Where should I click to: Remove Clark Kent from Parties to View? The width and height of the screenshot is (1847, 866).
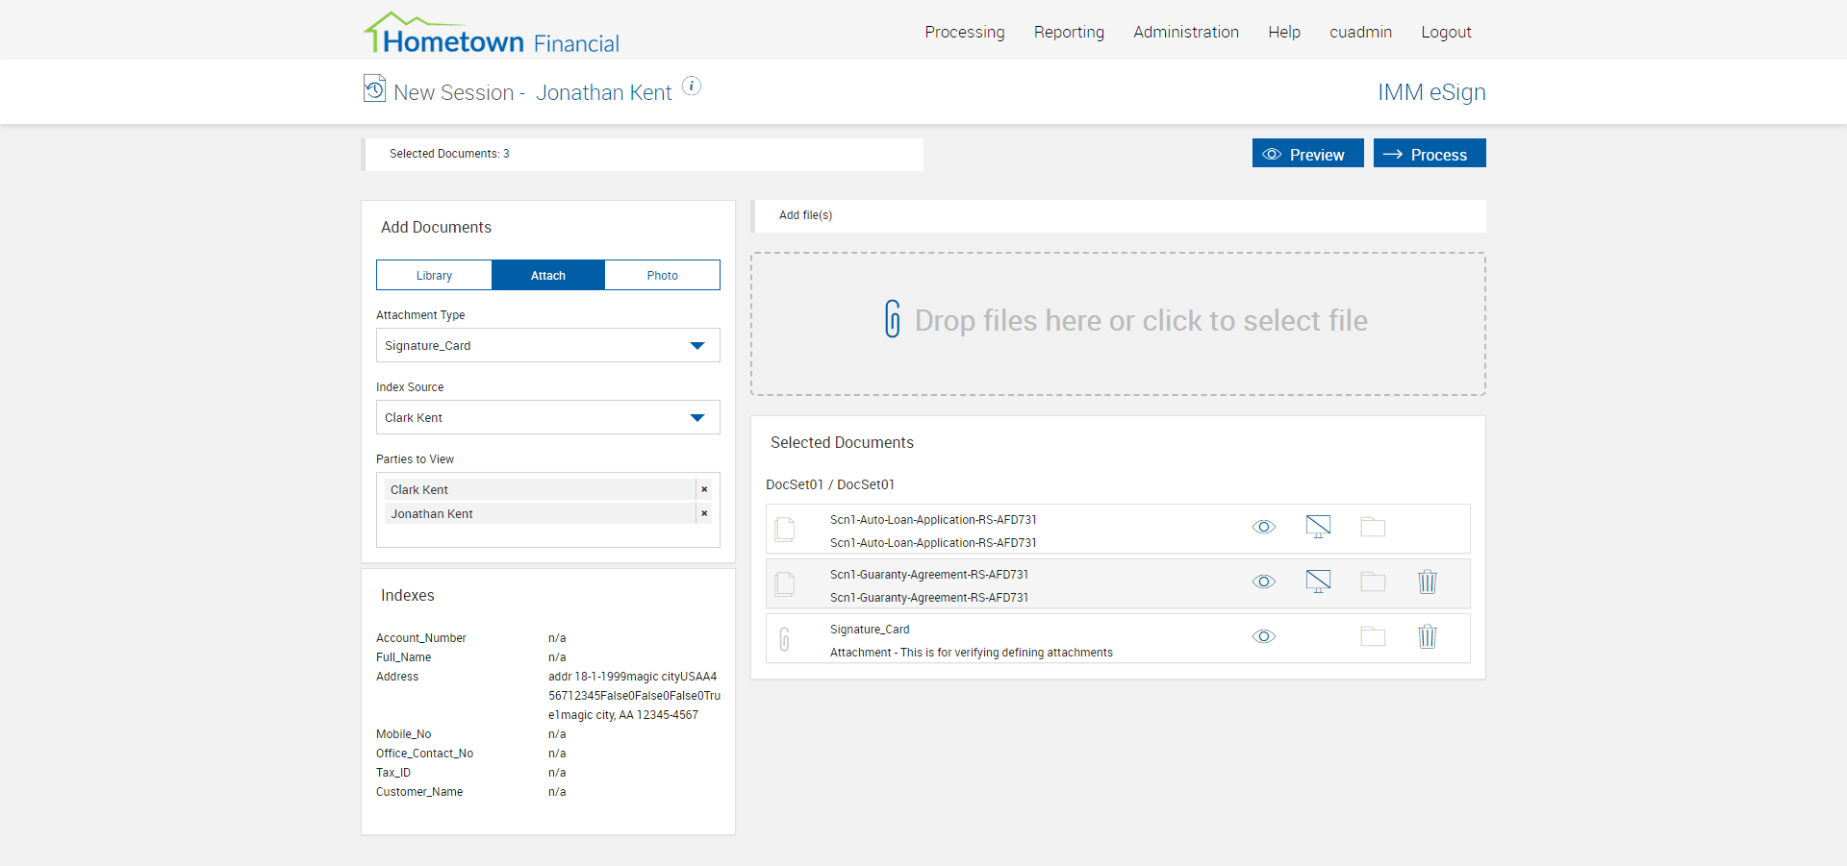704,489
